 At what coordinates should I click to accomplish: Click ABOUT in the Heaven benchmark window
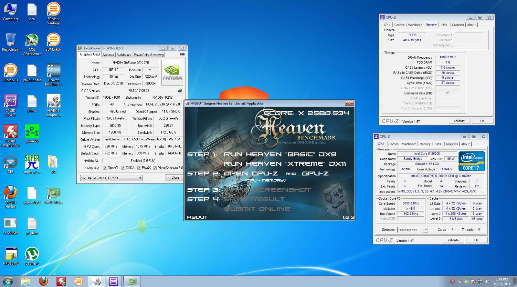pyautogui.click(x=197, y=217)
